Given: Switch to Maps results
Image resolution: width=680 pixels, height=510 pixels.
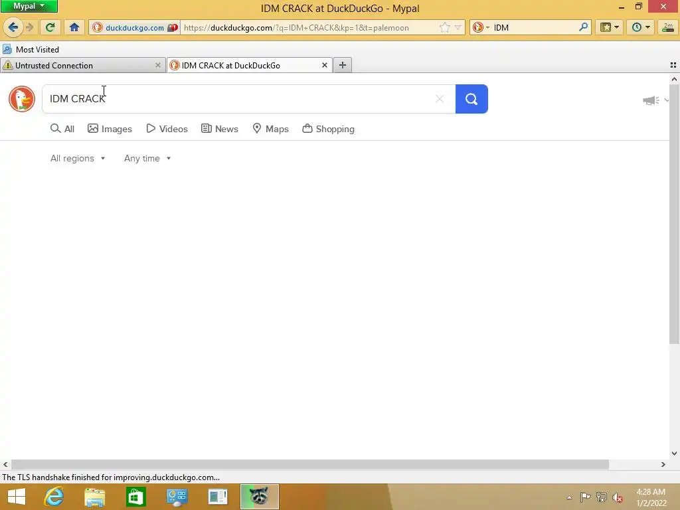Looking at the screenshot, I should coord(271,129).
